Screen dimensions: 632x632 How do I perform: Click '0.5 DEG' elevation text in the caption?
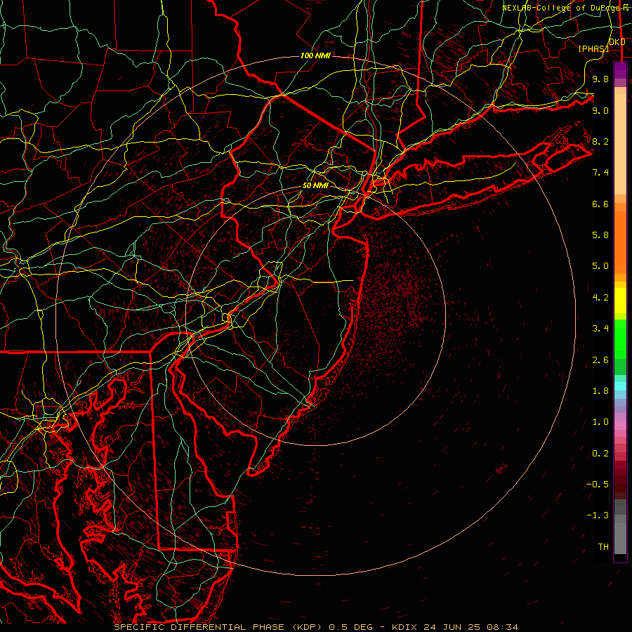(x=352, y=627)
